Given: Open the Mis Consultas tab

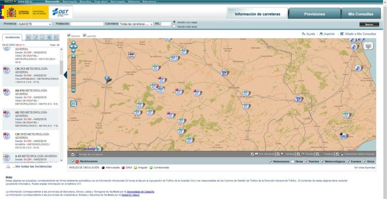Looking at the screenshot, I should point(361,14).
